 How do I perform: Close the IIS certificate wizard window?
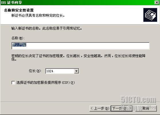[x=157, y=3]
